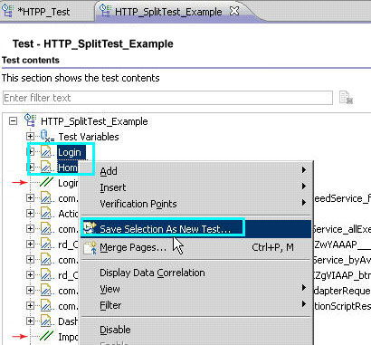Open the Verification Points submenu
Screen dimensions: 371x345
tap(195, 204)
